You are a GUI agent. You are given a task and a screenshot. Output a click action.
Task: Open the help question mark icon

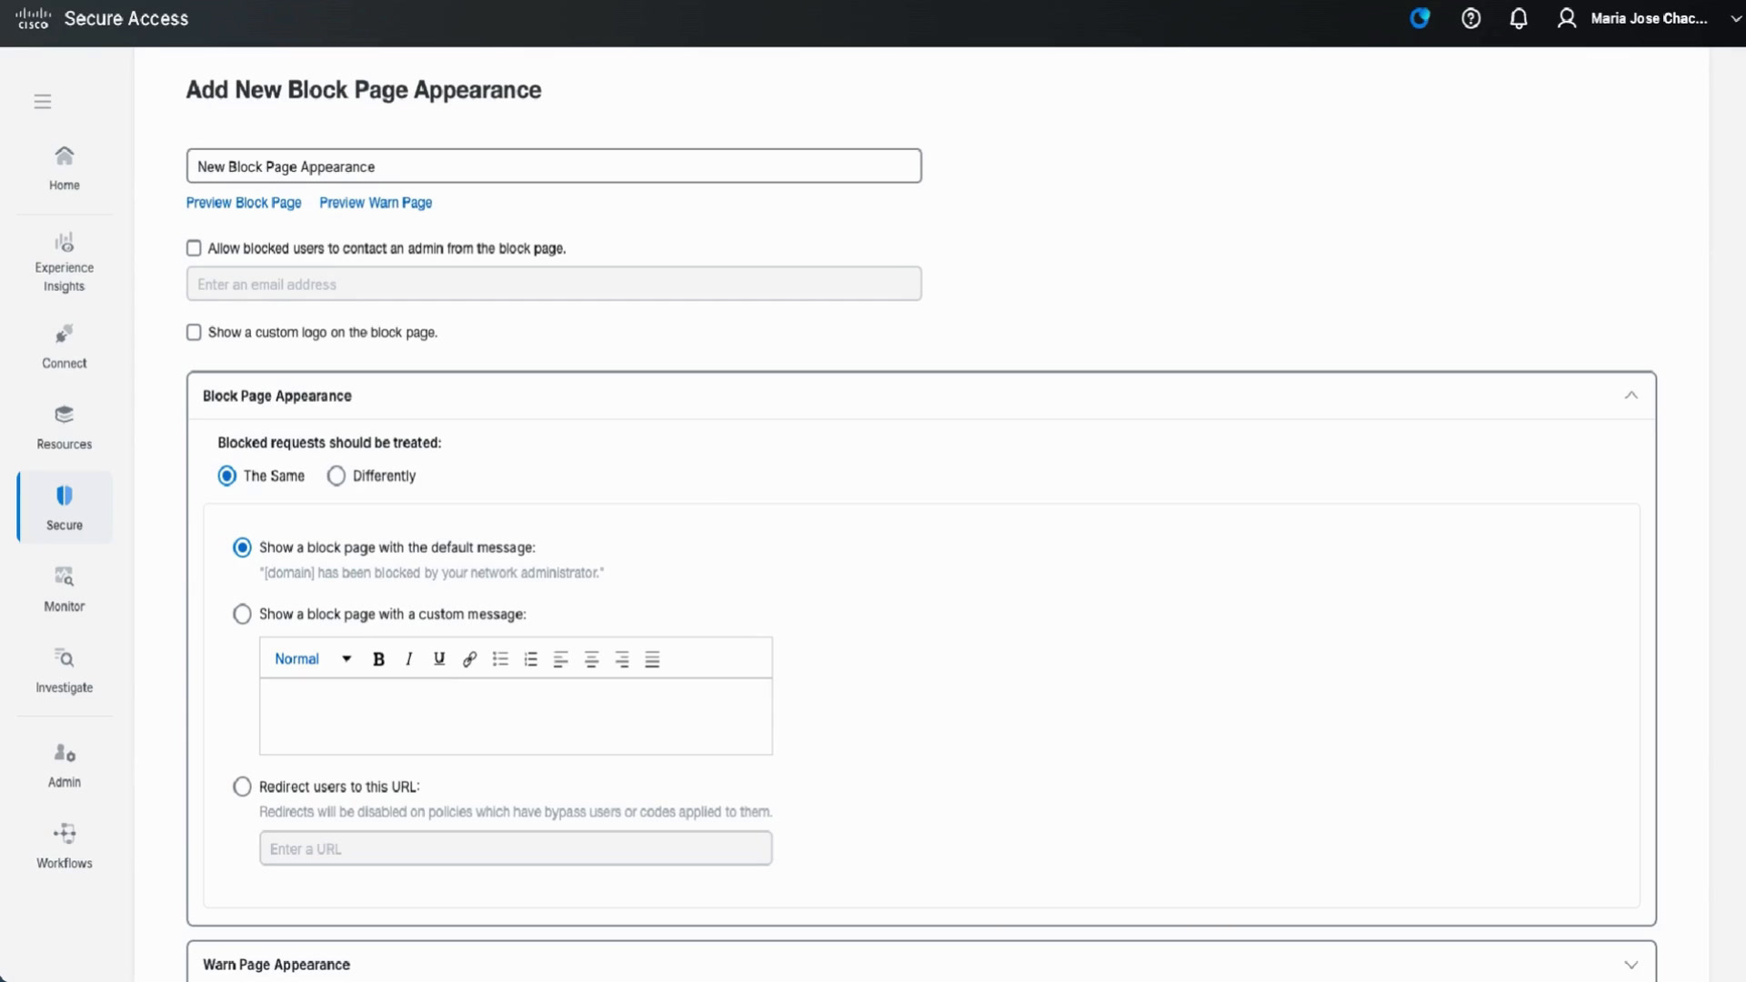[x=1470, y=18]
